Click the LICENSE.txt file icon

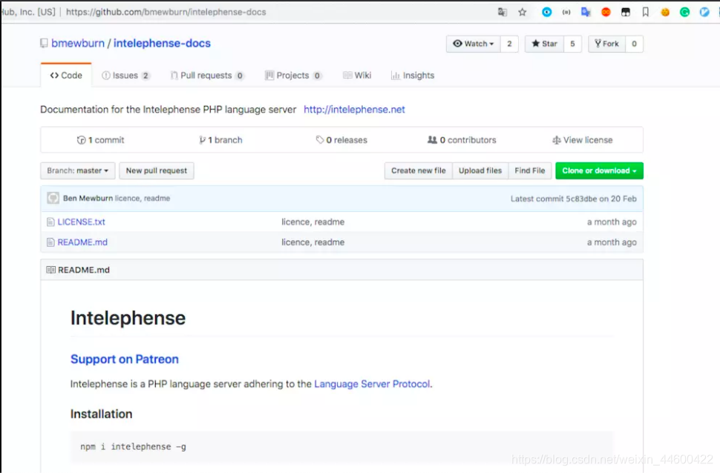coord(50,222)
